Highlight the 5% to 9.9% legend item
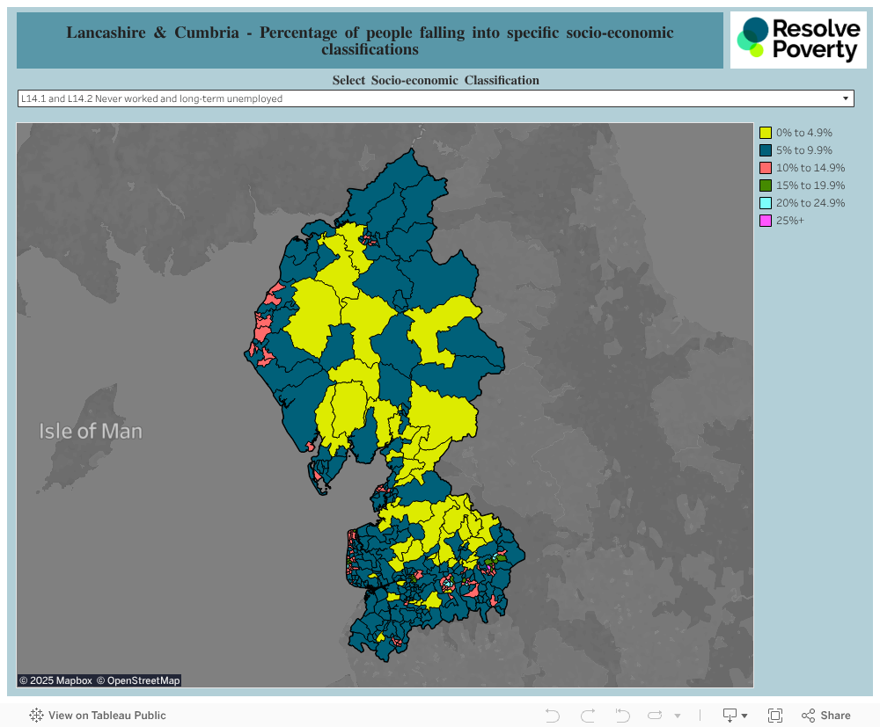The image size is (880, 727). (x=803, y=150)
